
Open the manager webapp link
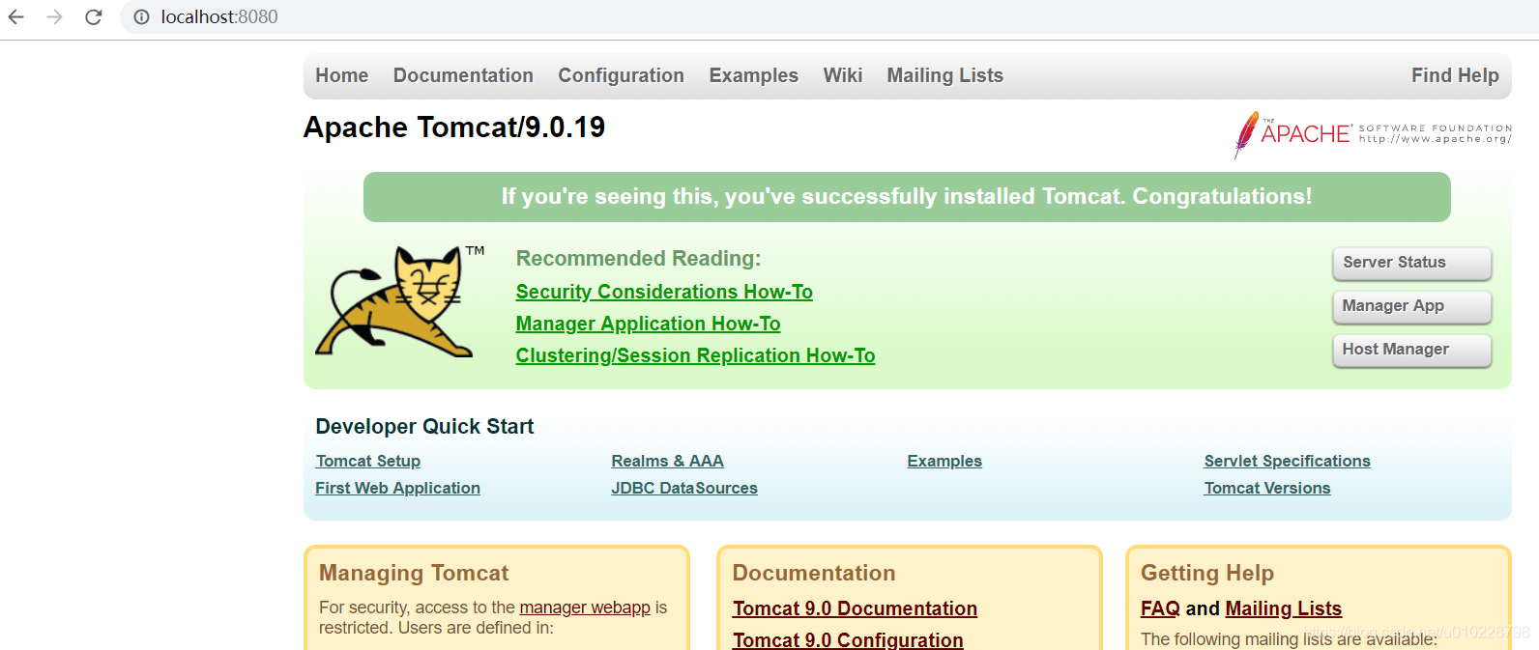(585, 608)
